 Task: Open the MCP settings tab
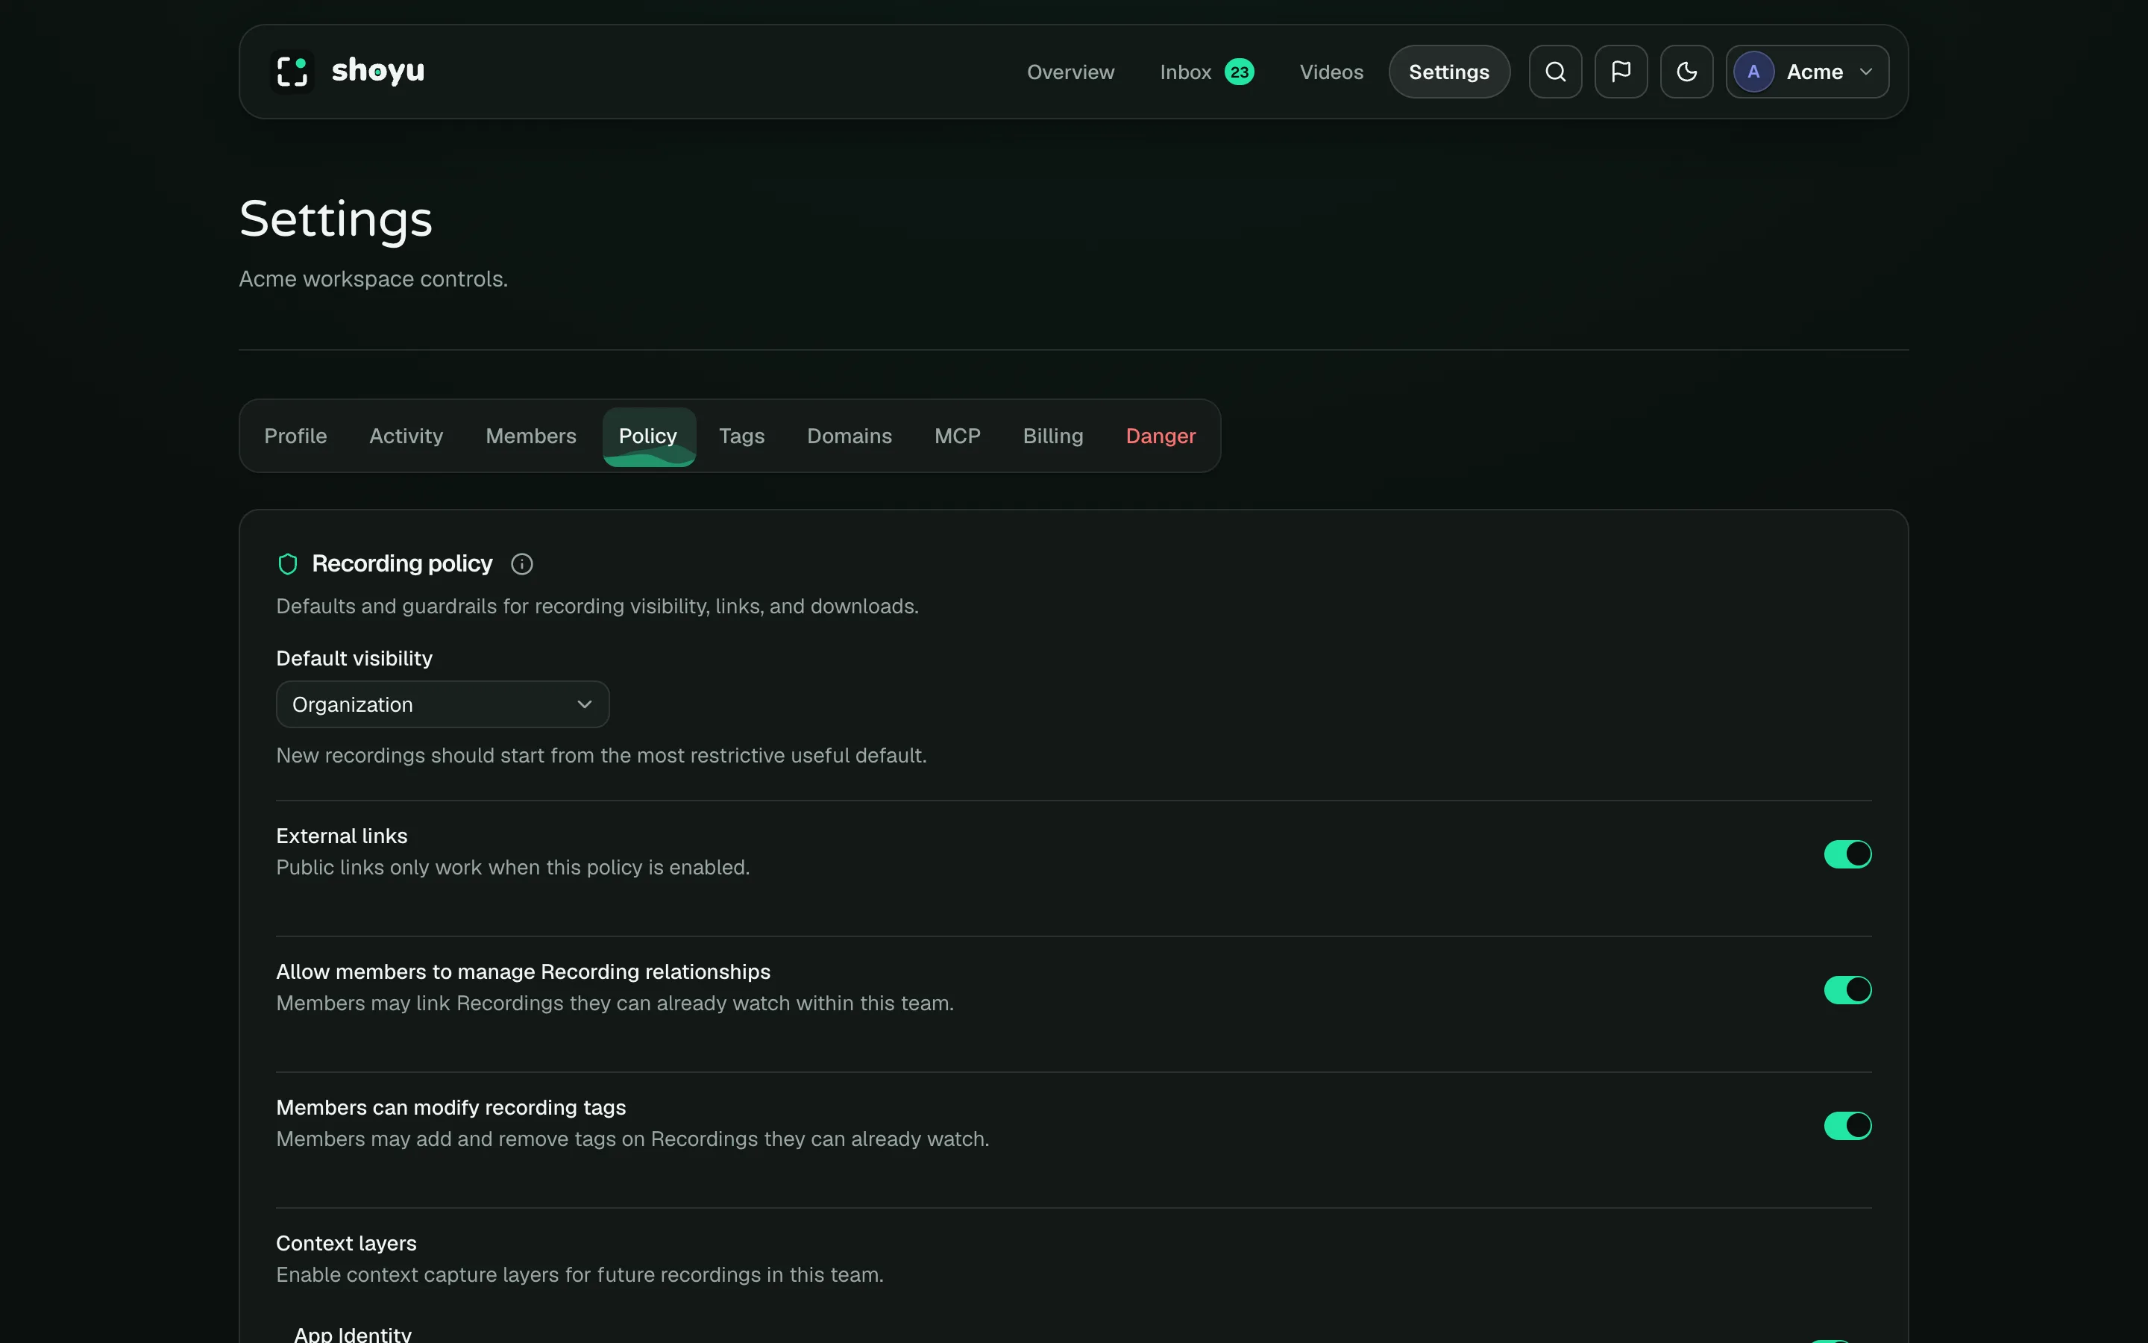click(x=957, y=436)
